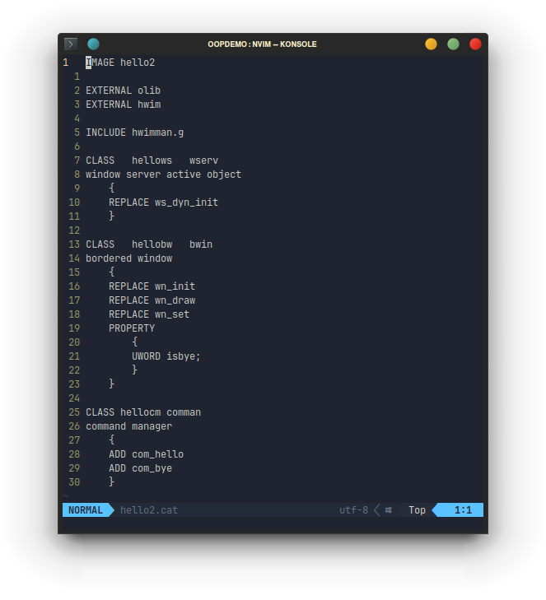Click the ADD com_bye line

click(140, 468)
